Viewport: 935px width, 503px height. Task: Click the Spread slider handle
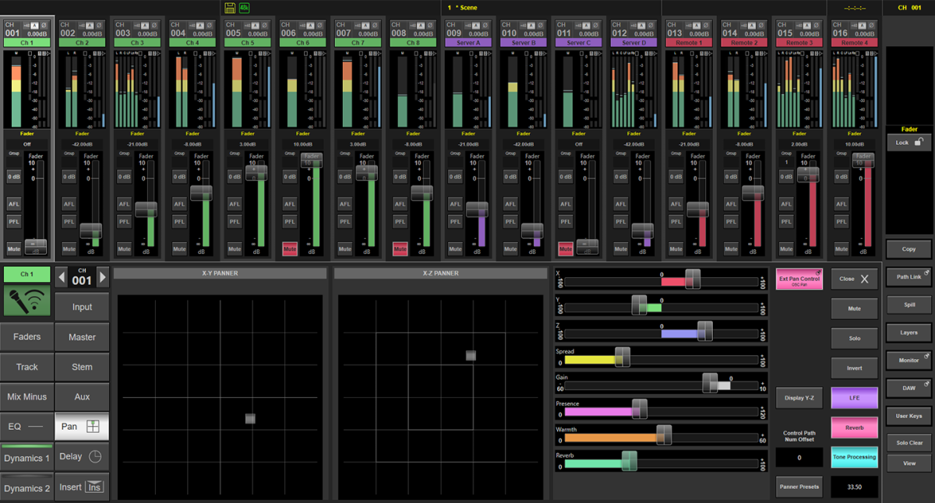pos(623,357)
